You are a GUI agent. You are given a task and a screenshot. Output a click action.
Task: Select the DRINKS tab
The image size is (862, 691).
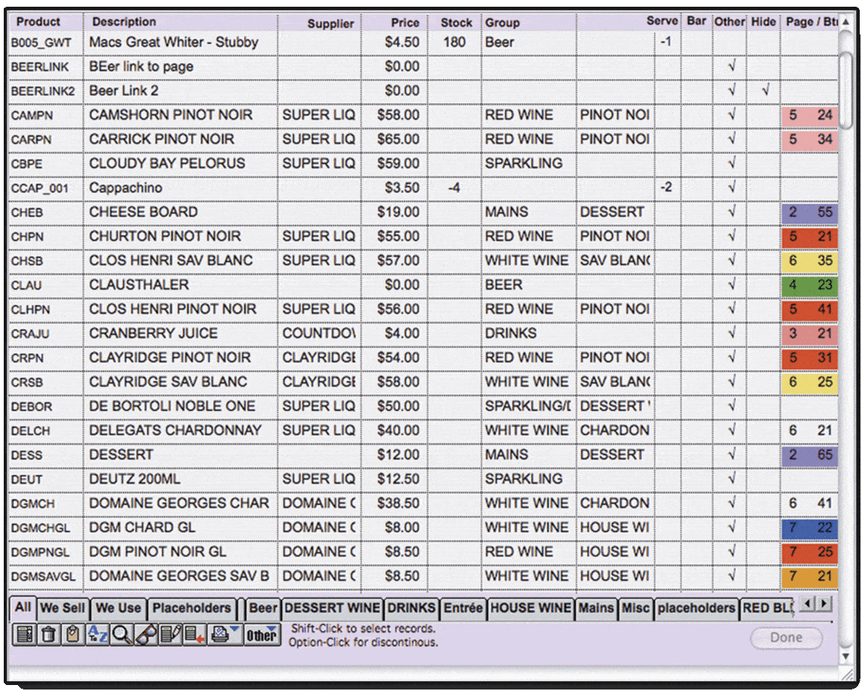(x=412, y=608)
